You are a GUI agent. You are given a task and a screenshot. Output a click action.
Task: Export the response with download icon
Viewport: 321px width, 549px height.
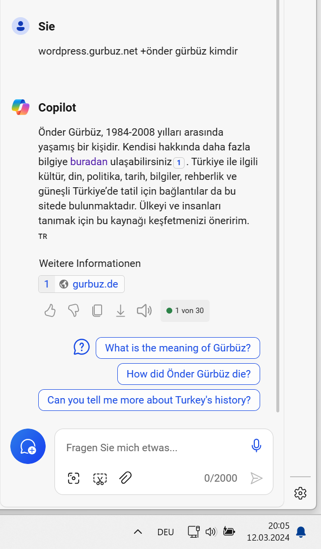point(120,311)
